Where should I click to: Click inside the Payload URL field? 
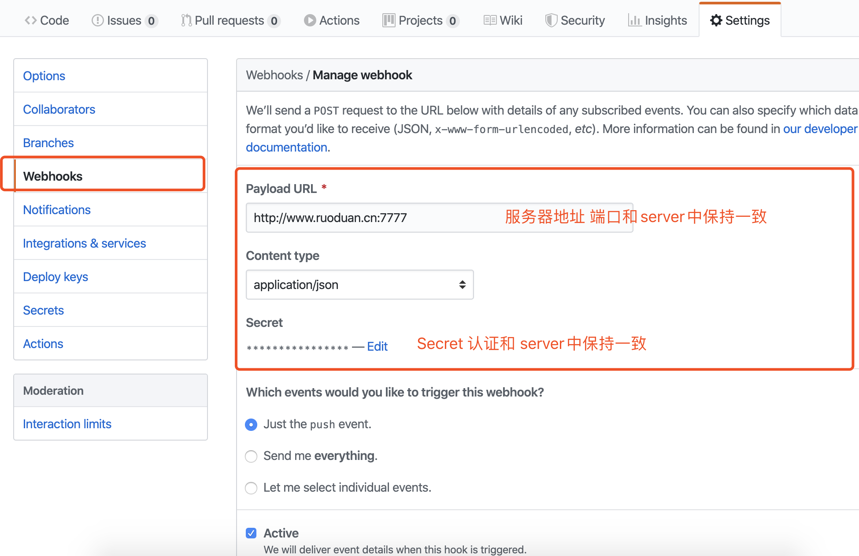click(439, 217)
